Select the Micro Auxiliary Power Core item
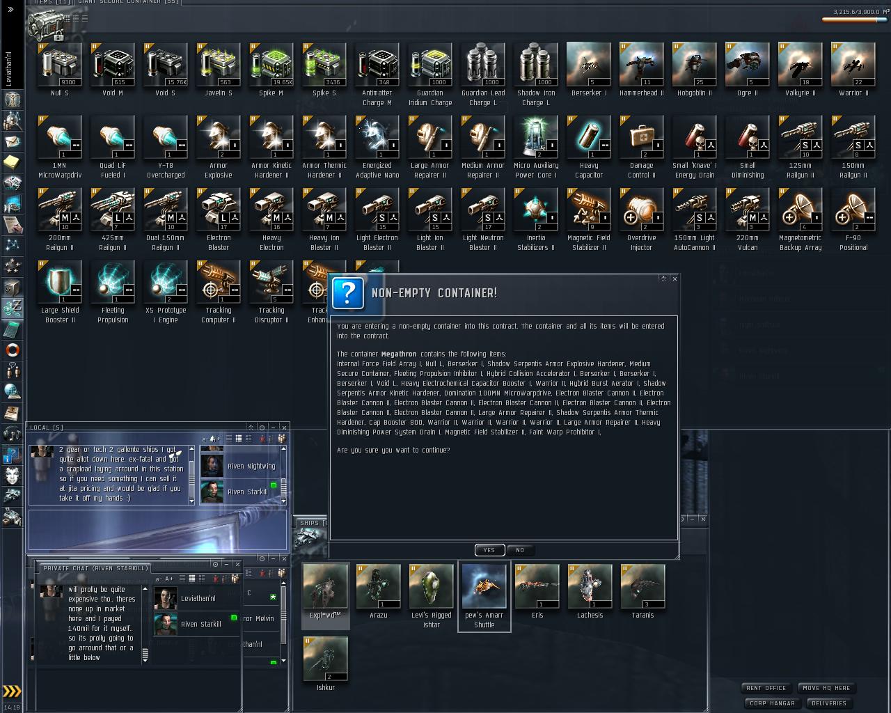The height and width of the screenshot is (713, 891). [536, 147]
